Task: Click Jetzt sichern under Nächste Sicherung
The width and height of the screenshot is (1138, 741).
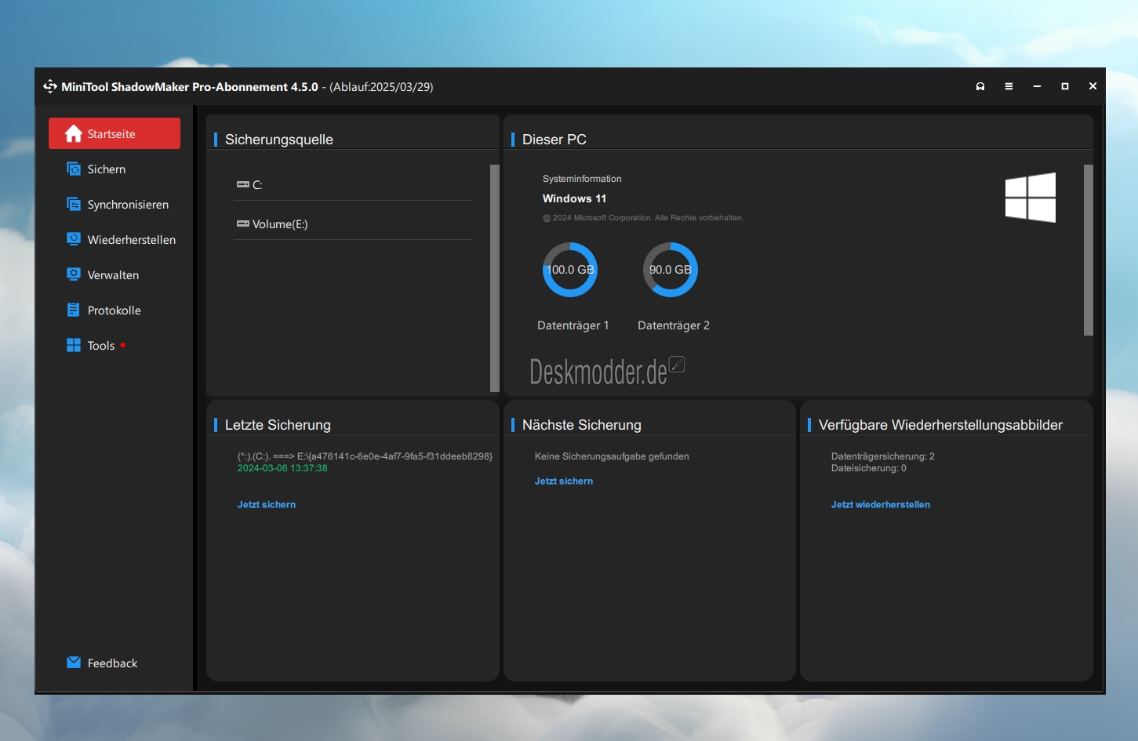Action: click(x=564, y=481)
